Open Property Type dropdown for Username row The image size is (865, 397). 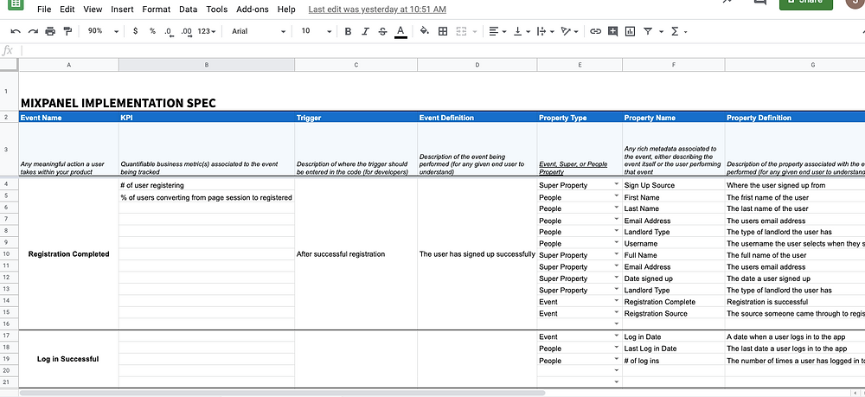click(617, 243)
